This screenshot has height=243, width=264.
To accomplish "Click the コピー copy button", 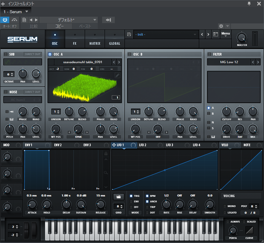I will 60,26.
